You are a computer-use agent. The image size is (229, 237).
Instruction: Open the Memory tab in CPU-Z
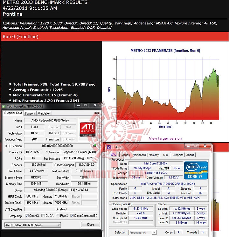154,155
